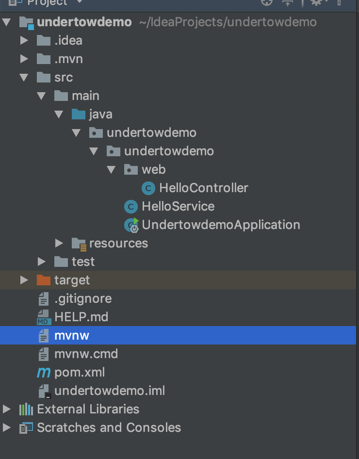Click the HelloService class icon

pos(131,207)
